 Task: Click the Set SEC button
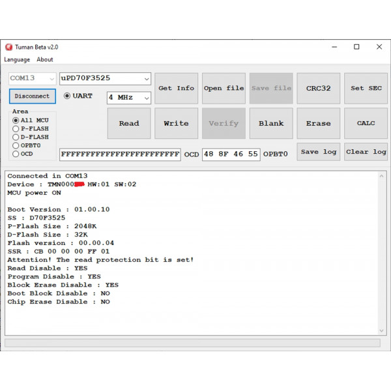tap(366, 88)
